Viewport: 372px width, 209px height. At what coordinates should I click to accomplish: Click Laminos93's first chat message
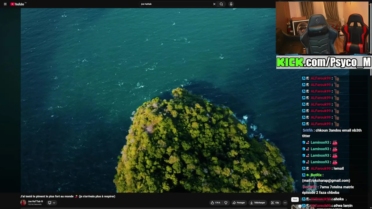tap(320, 143)
